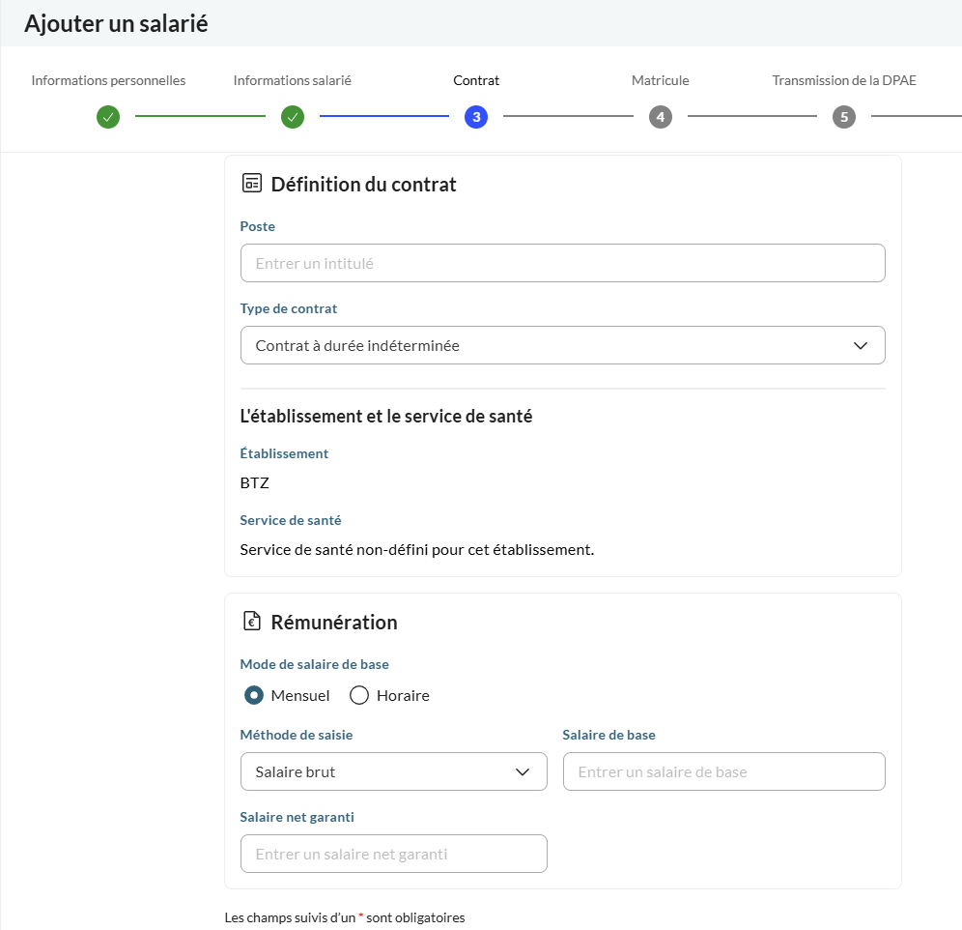Screen dimensions: 962x930
Task: Go to the Matricule step label
Action: [660, 80]
